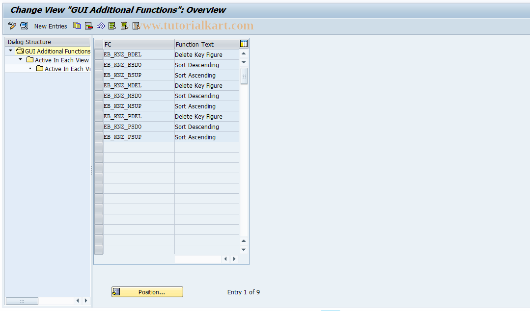This screenshot has height=311, width=530.
Task: Click the table select-all corner cell
Action: coord(99,44)
